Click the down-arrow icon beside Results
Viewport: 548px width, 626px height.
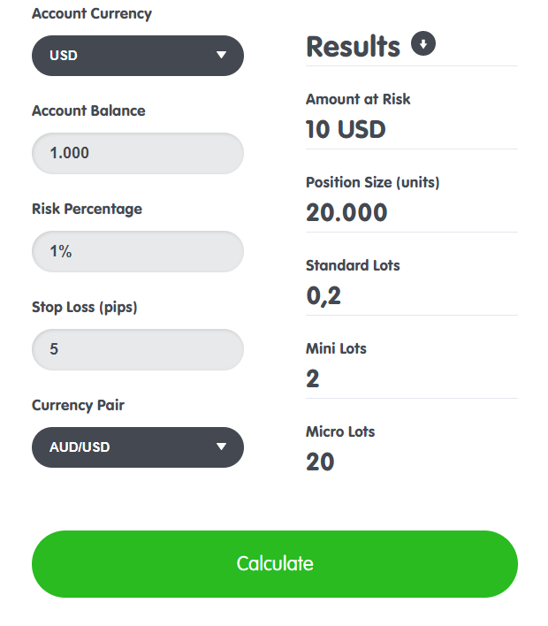click(423, 43)
